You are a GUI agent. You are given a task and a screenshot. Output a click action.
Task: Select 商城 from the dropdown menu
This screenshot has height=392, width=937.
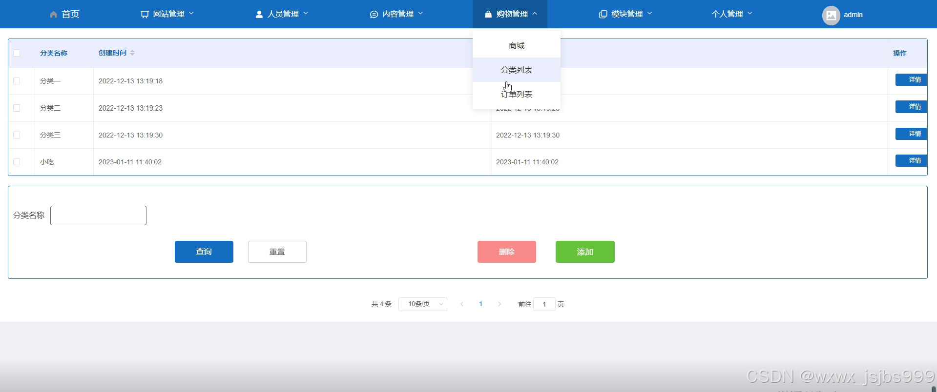[517, 45]
